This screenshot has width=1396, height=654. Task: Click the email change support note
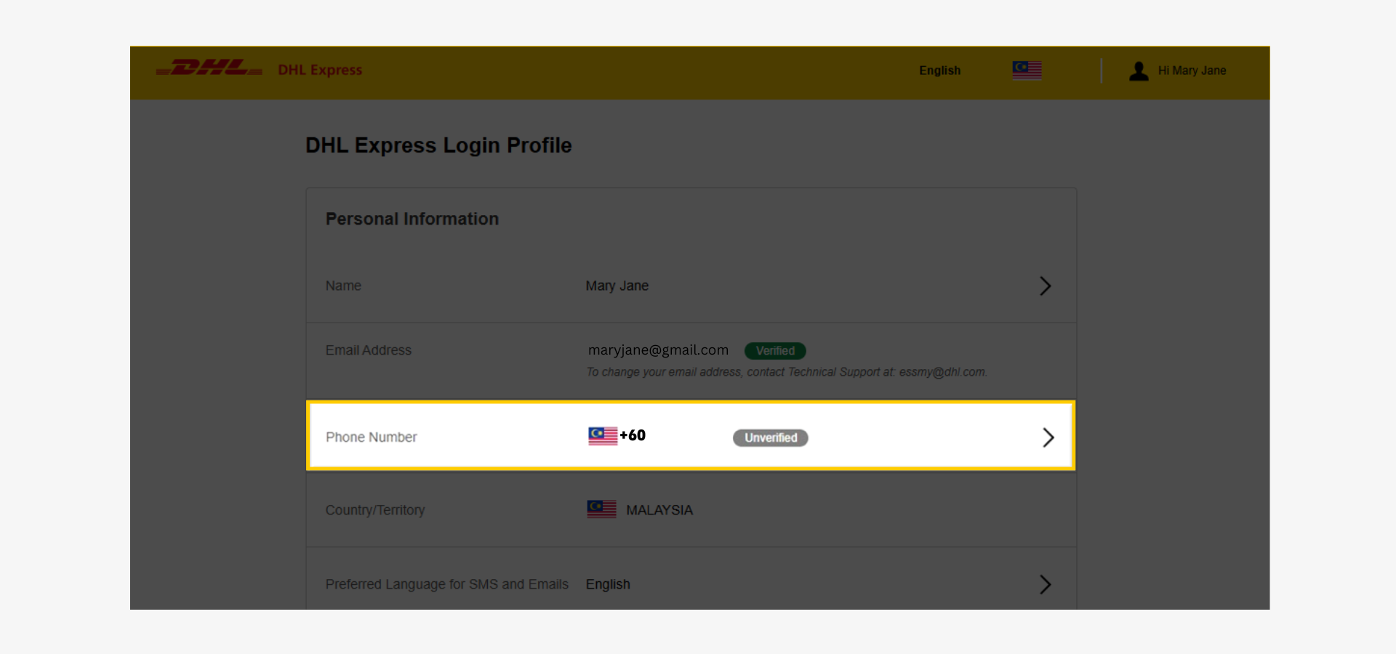coord(786,372)
